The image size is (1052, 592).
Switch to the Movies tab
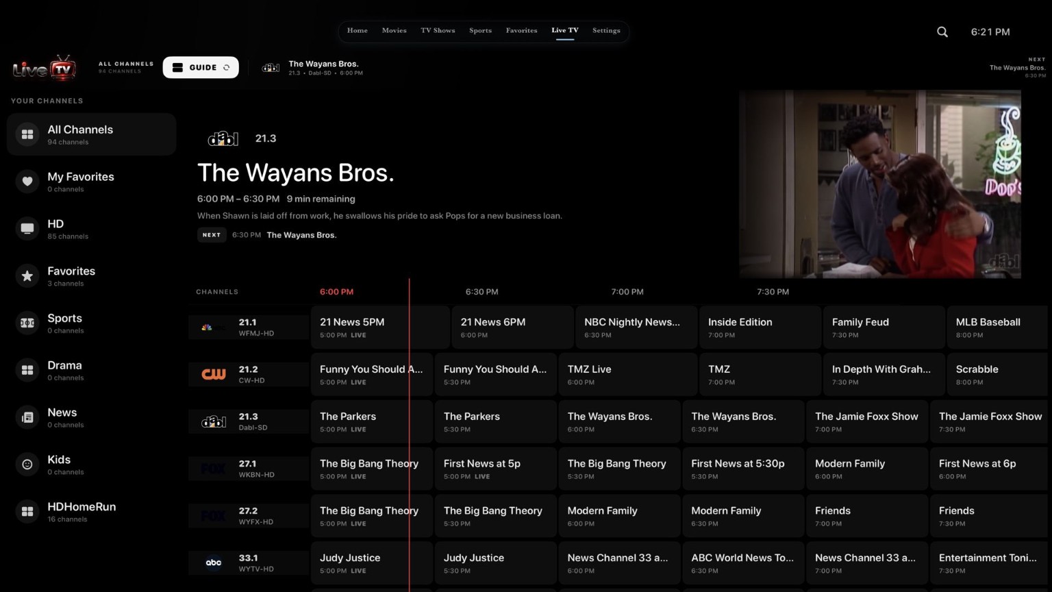394,31
